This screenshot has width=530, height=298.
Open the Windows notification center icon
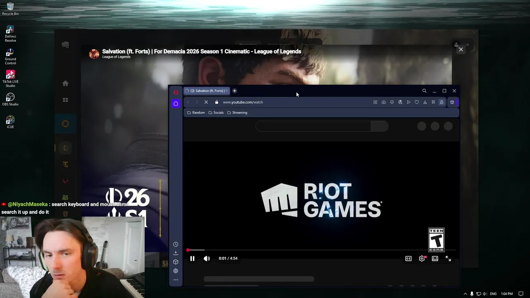(521, 294)
